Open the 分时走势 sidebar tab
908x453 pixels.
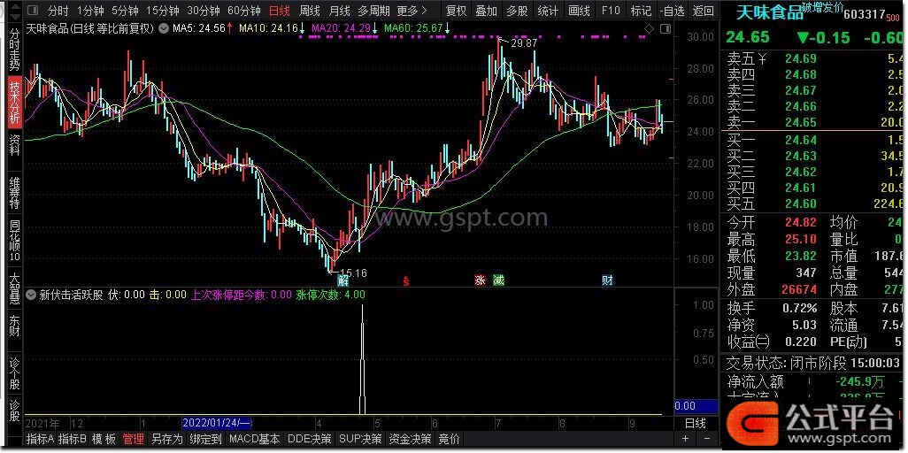tap(14, 50)
